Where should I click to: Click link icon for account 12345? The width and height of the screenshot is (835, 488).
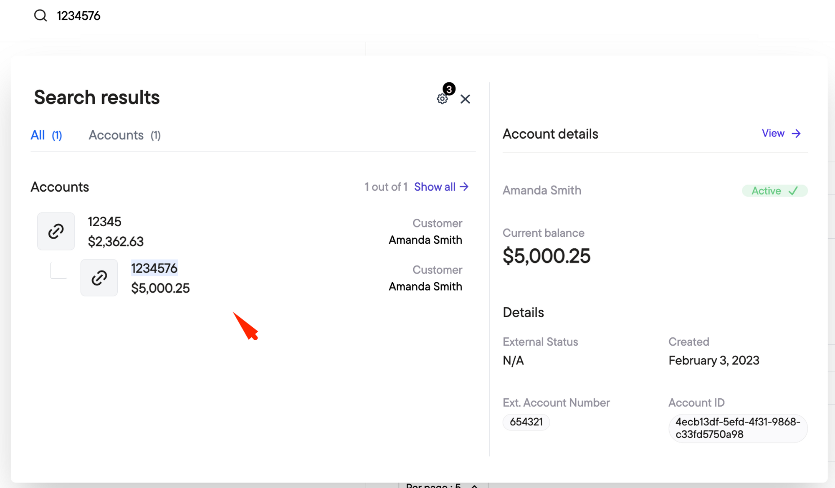pyautogui.click(x=56, y=231)
